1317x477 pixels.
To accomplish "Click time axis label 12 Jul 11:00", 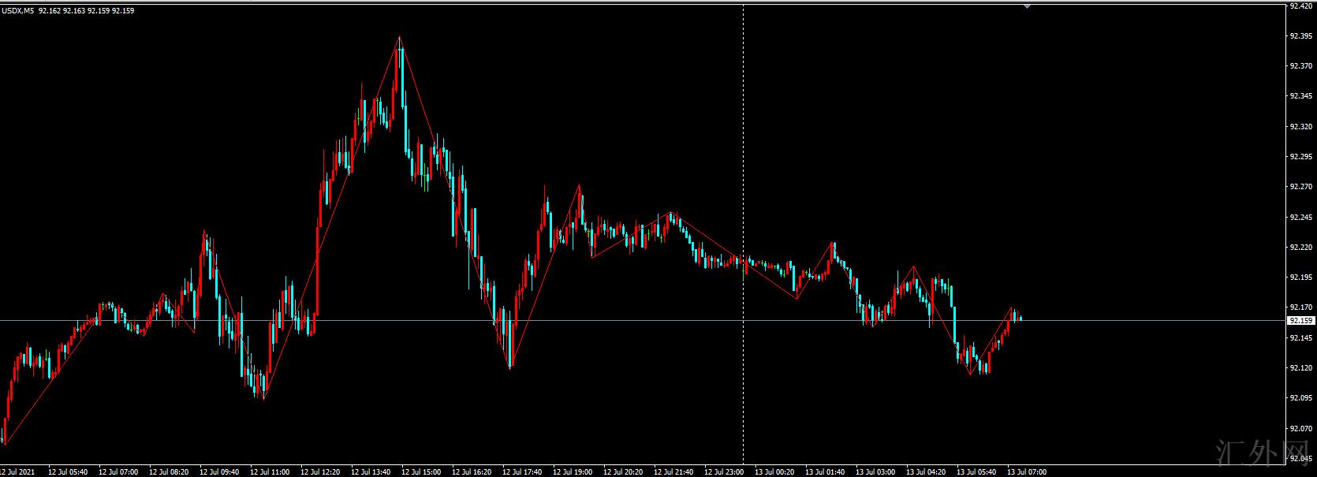I will tap(270, 471).
